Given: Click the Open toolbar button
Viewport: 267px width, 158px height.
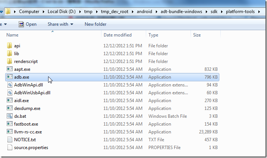Looking at the screenshot, I should [x=28, y=24].
